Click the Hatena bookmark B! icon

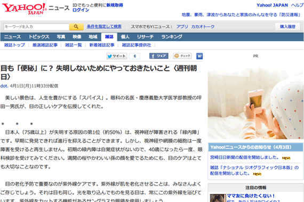click(x=199, y=56)
